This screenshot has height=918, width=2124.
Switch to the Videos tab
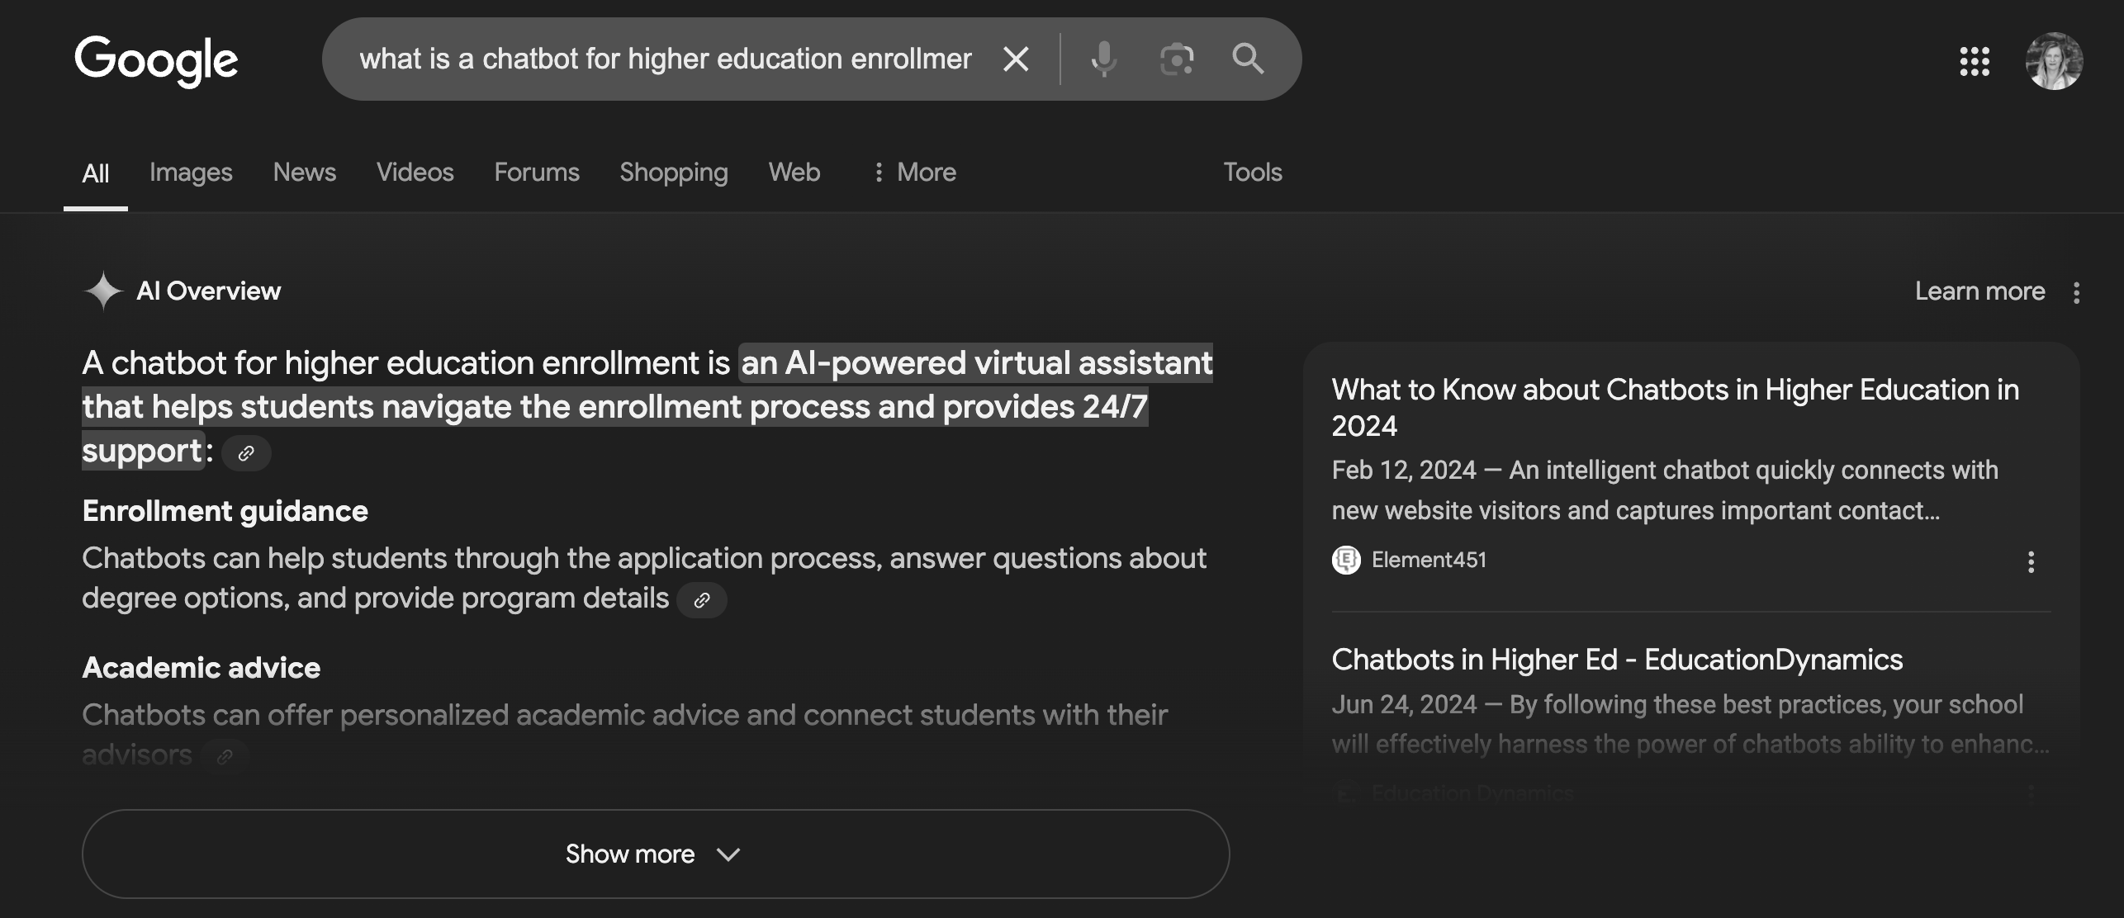pos(415,172)
